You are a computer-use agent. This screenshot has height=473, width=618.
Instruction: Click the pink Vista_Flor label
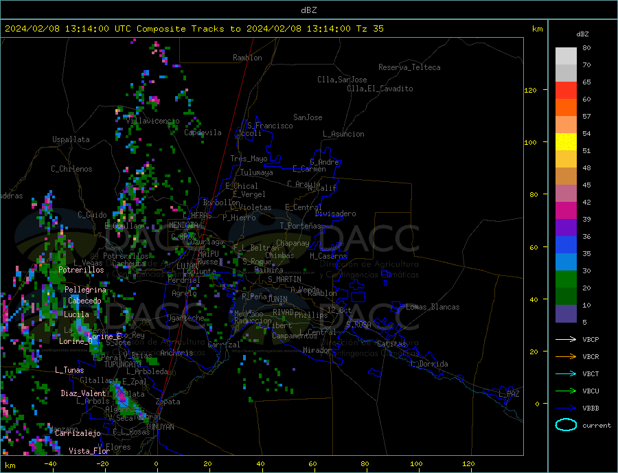point(89,451)
